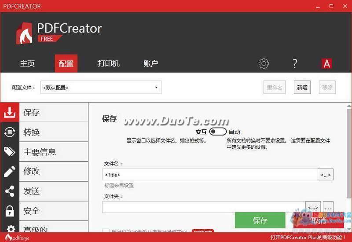The width and height of the screenshot is (352, 242).
Task: Click the red Acrobat-style A icon
Action: [x=326, y=64]
